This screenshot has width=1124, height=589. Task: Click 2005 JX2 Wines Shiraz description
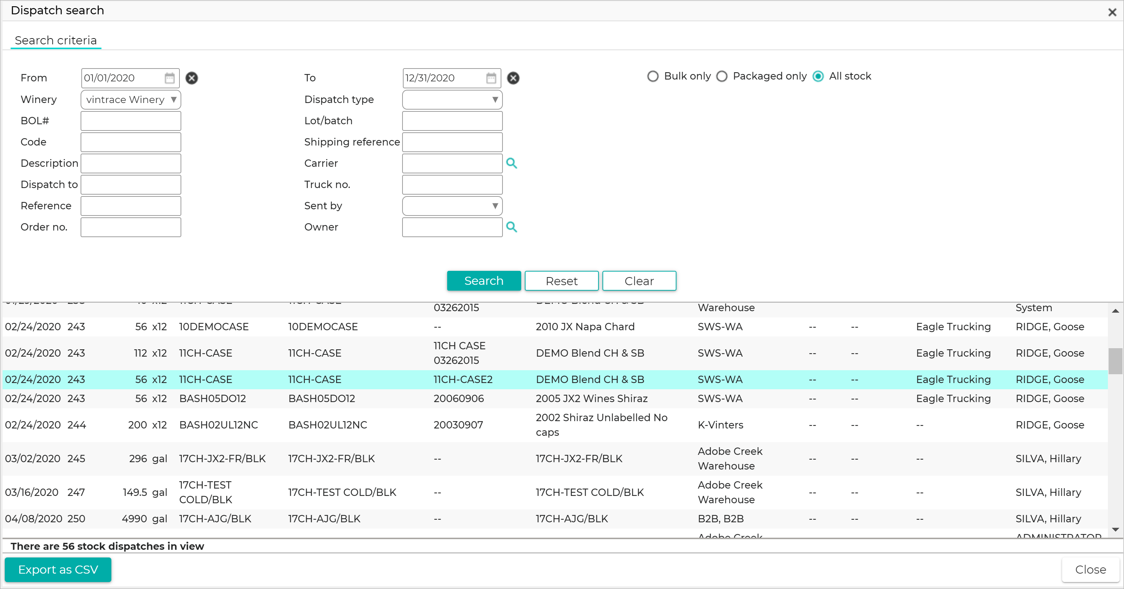[x=592, y=399]
